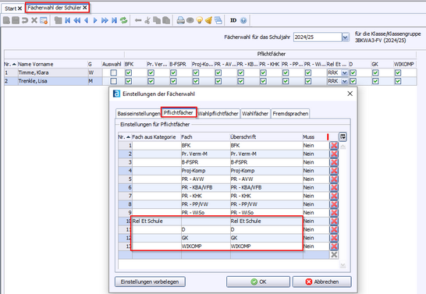Toggle WIKOMP checkbox for Timme, Klara
426x294 pixels.
point(398,73)
